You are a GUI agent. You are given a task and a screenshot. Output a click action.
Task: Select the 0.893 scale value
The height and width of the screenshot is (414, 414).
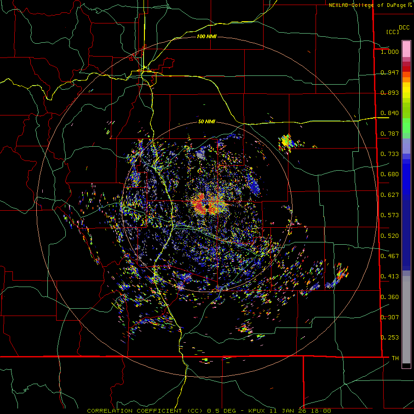click(x=390, y=92)
